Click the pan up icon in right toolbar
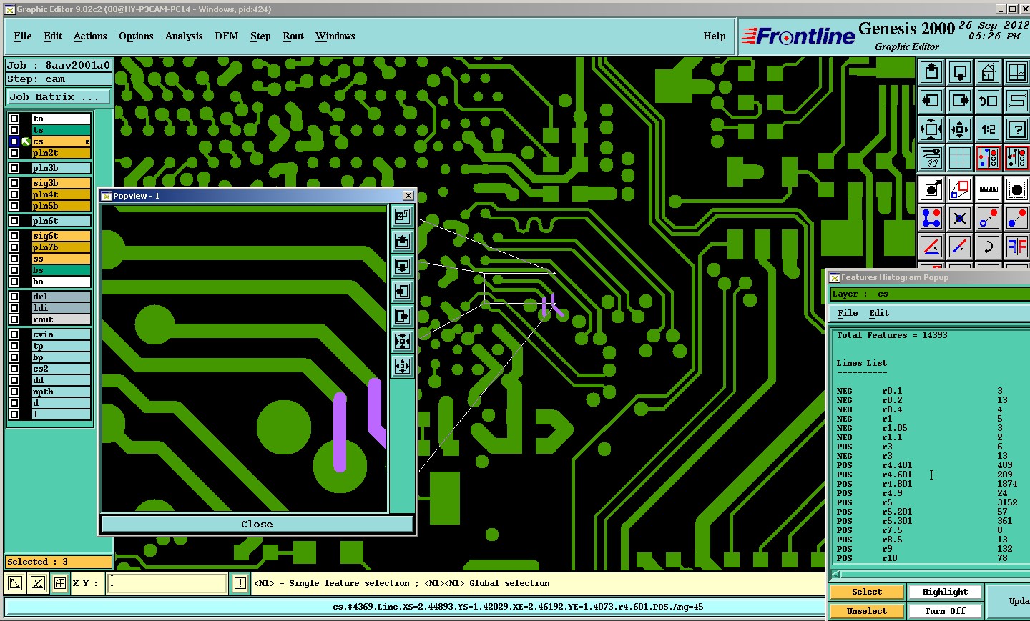 click(x=931, y=72)
